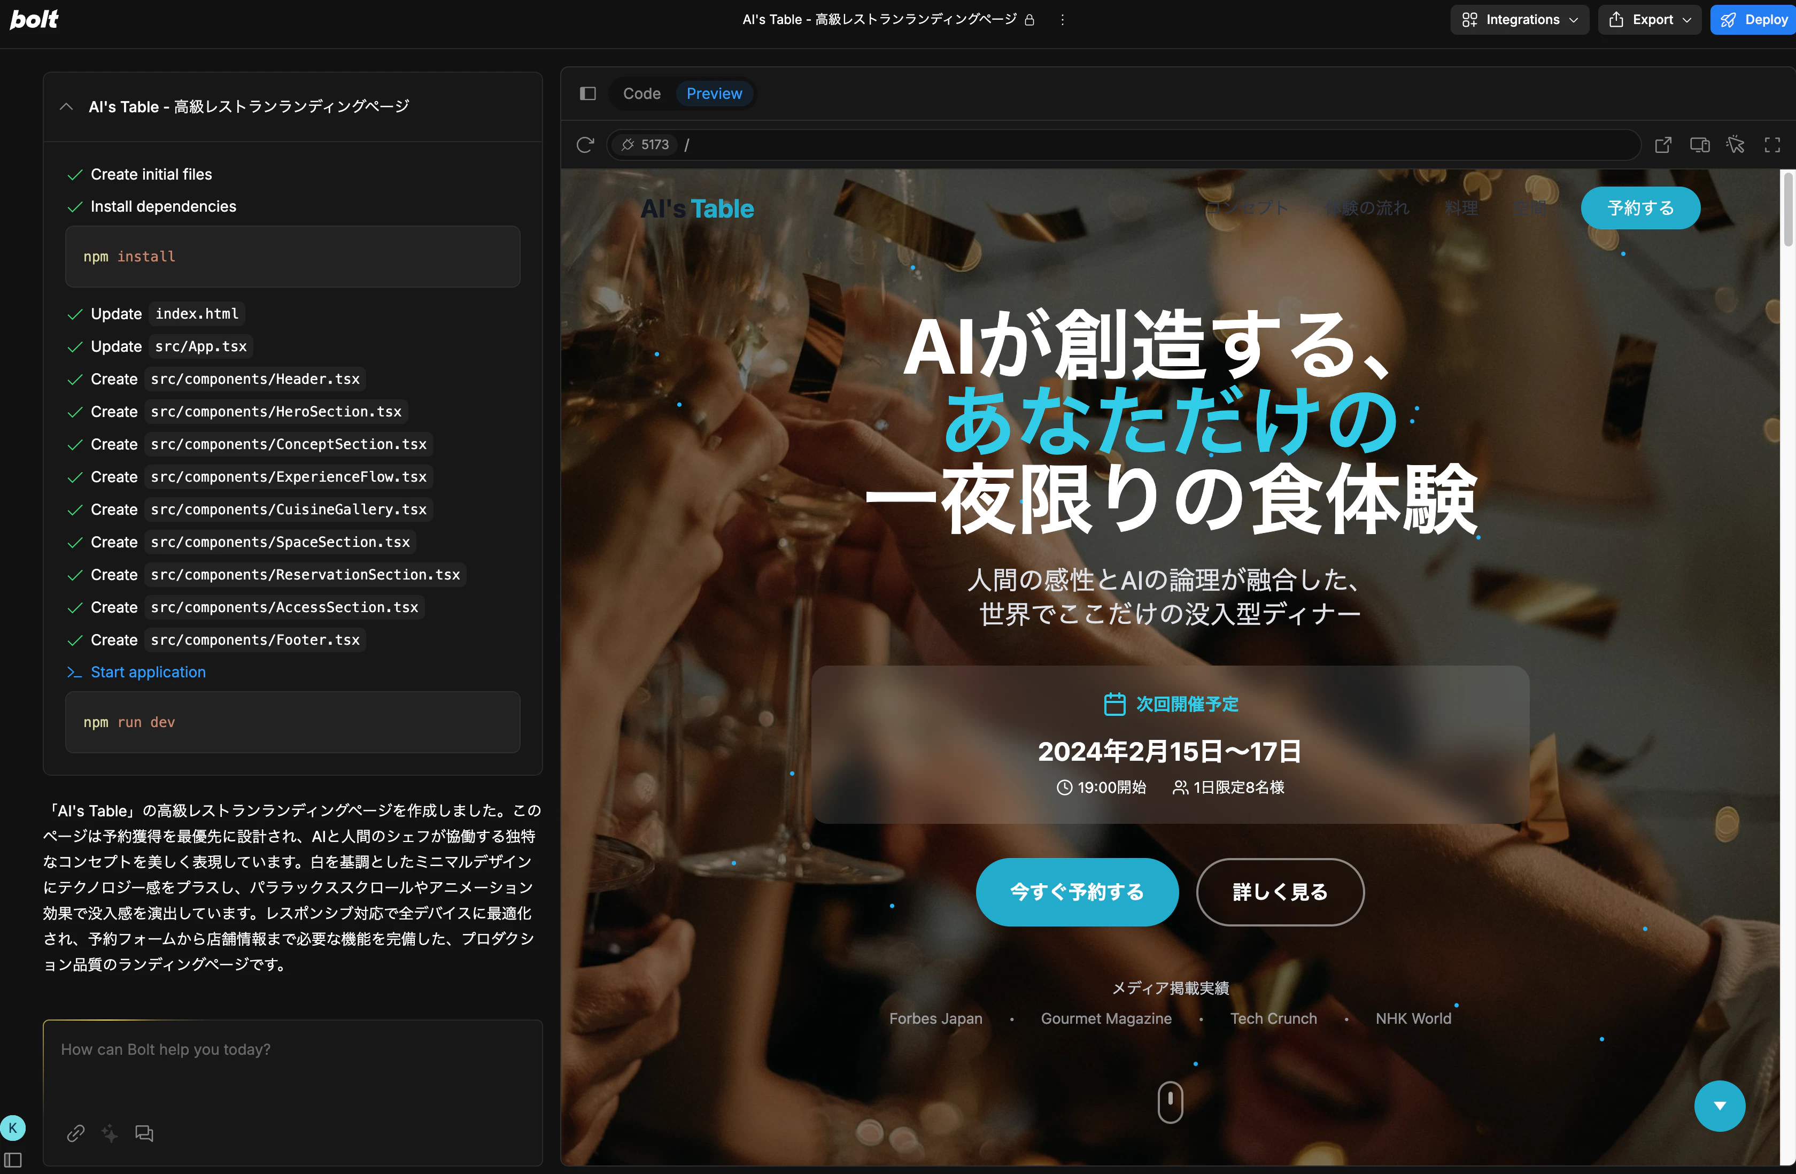
Task: Click the Deploy button
Action: click(x=1754, y=20)
